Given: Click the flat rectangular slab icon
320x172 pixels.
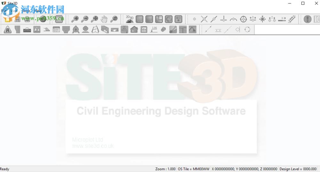Looking at the screenshot, I should tap(115, 29).
